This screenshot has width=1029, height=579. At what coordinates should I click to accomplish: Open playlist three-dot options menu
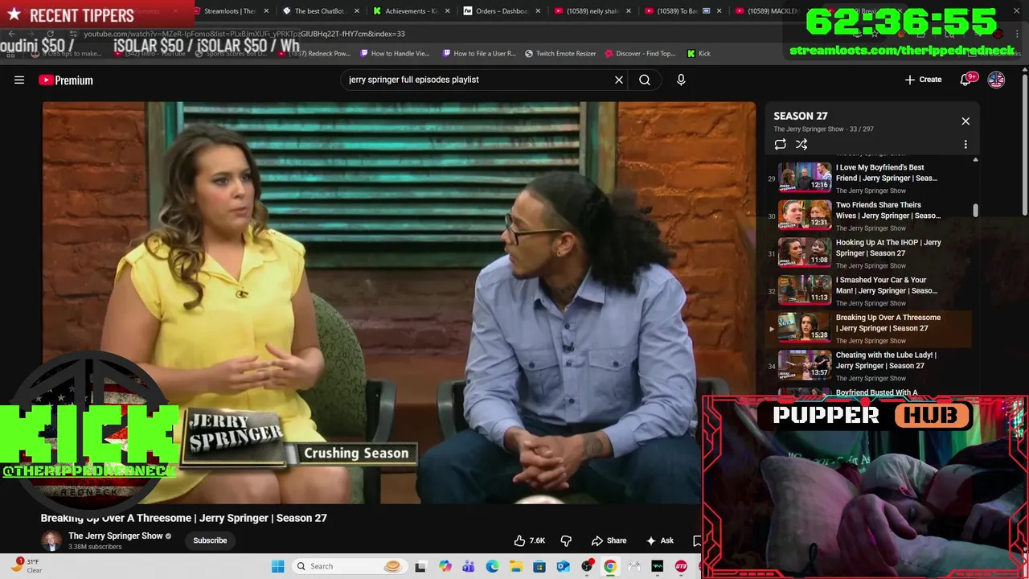(965, 144)
